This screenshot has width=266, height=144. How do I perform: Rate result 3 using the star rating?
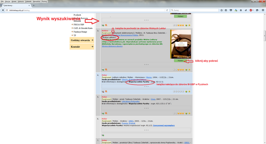(x=182, y=70)
